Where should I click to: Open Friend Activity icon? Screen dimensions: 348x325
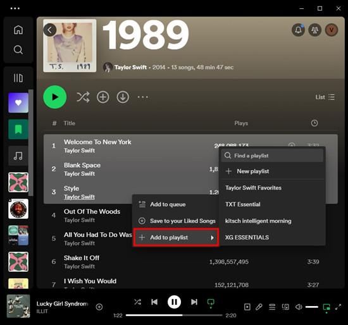[314, 30]
